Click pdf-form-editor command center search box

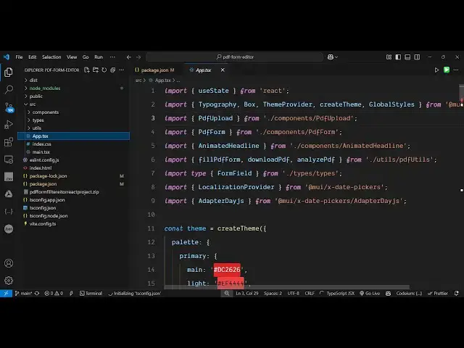point(234,57)
